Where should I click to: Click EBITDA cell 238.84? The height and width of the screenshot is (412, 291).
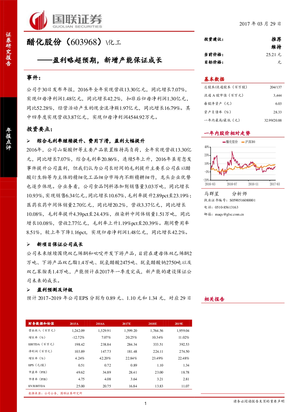tap(106, 344)
